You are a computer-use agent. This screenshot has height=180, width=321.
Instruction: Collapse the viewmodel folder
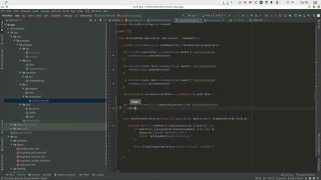pyautogui.click(x=24, y=96)
